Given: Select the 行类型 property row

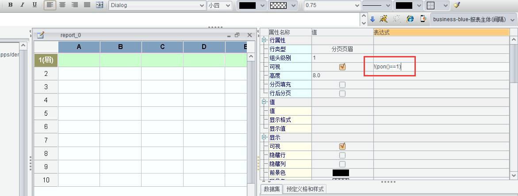Looking at the screenshot, I should tap(290, 49).
